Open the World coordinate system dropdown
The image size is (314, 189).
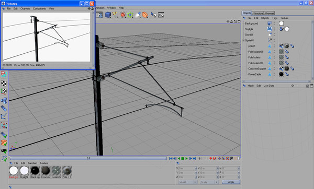pos(188,182)
